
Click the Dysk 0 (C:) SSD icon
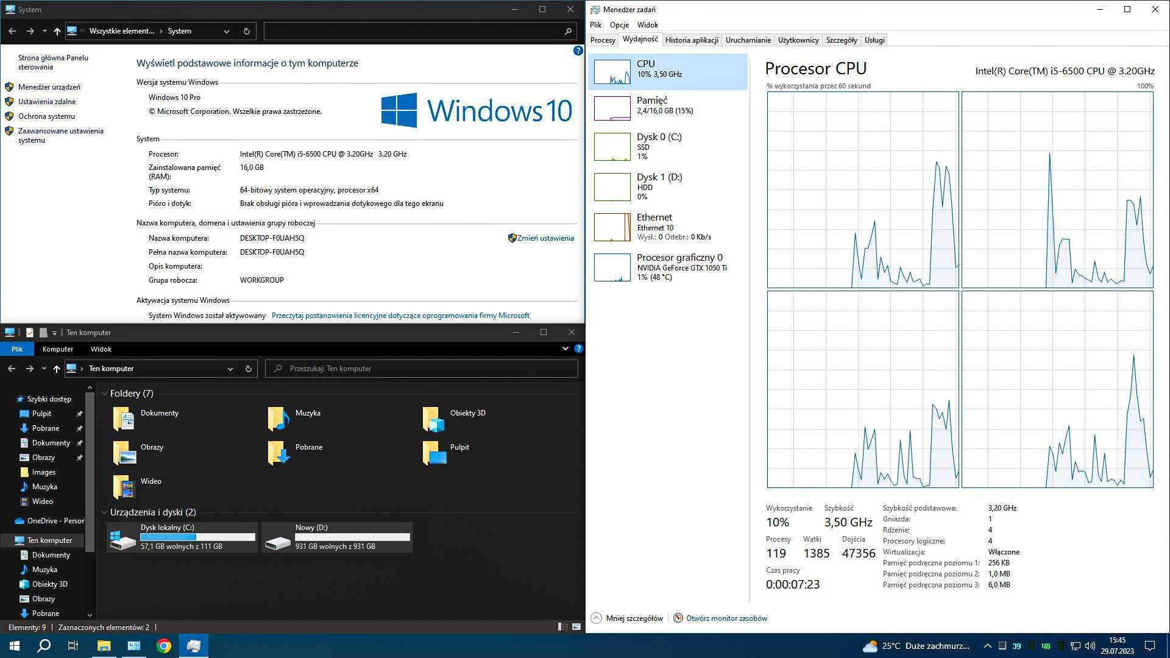point(612,147)
